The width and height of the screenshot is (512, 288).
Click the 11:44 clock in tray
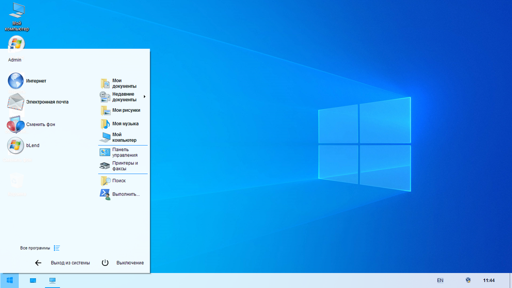(x=489, y=280)
